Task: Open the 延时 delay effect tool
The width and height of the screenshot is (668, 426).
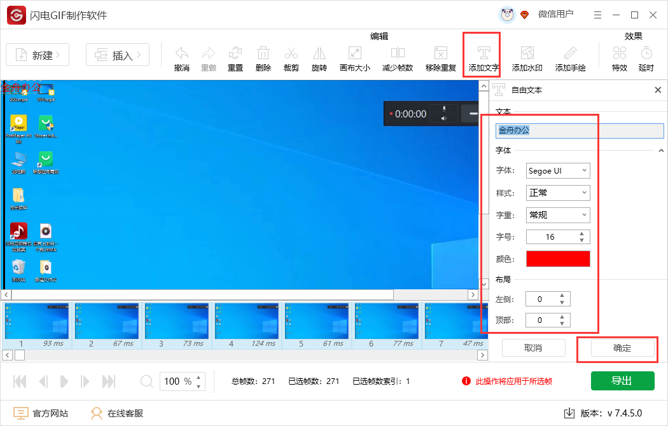Action: click(646, 53)
